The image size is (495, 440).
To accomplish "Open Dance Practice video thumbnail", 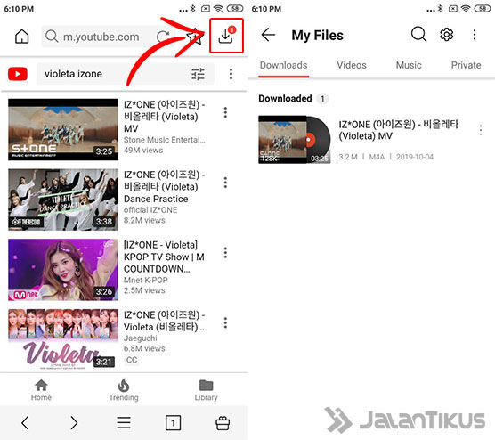I will click(x=63, y=200).
